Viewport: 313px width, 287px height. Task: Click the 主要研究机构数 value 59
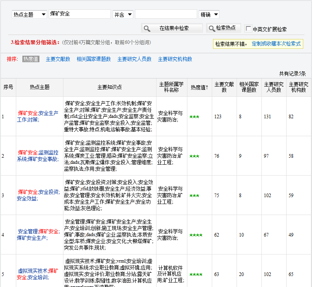[291, 196]
